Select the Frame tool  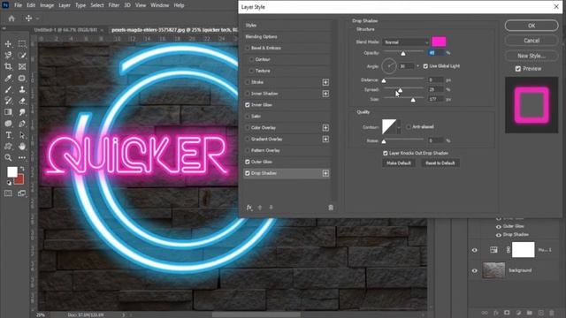(22, 67)
